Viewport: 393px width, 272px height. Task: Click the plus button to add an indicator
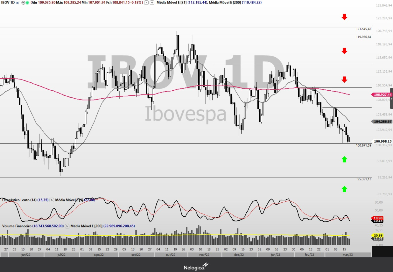152,3
